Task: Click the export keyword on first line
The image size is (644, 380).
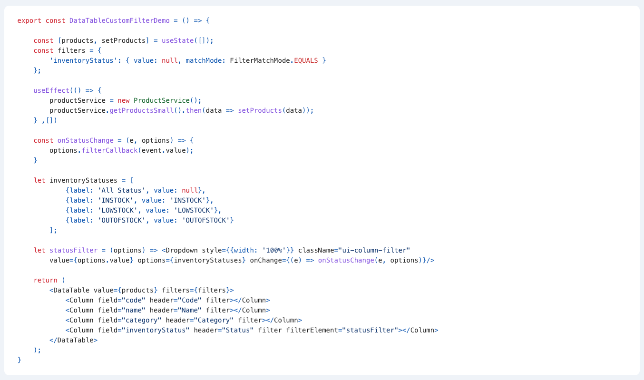Action: click(28, 20)
